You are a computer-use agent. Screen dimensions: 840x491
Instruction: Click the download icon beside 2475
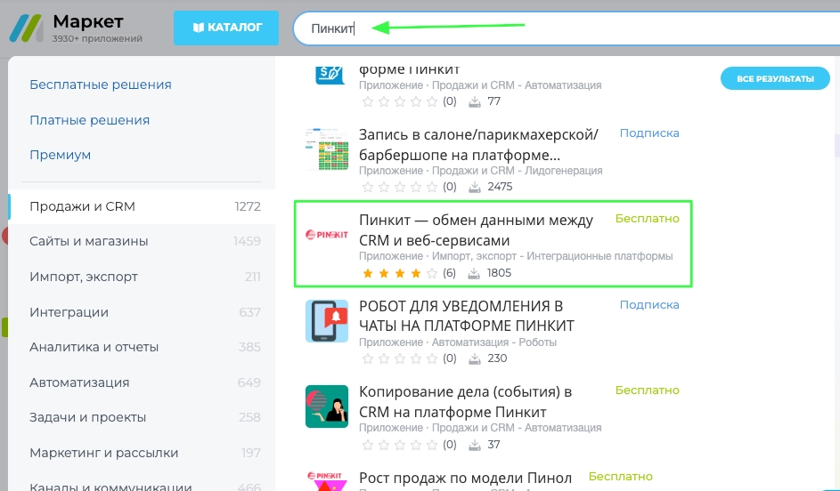tap(475, 187)
